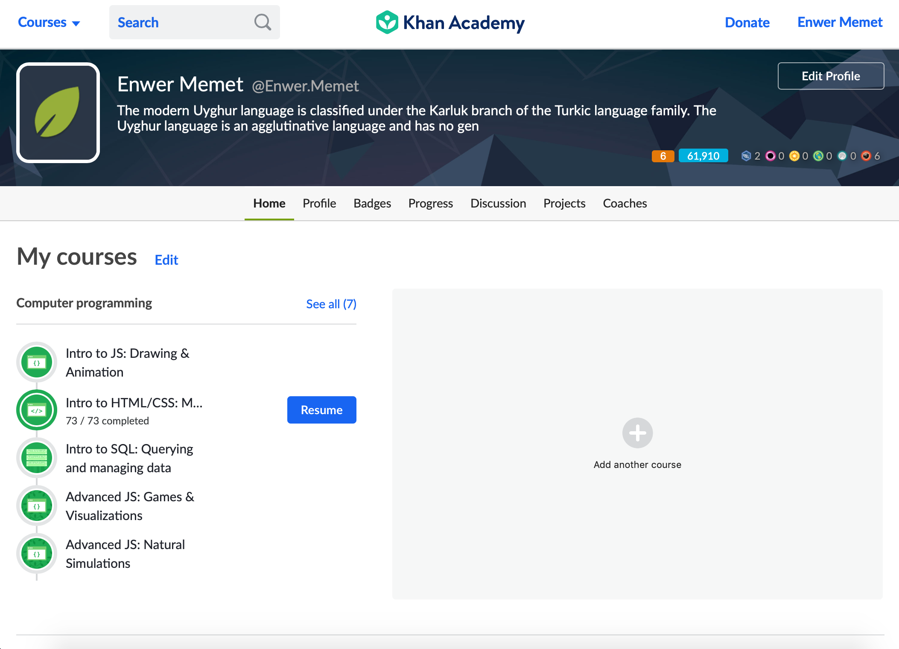Click the orange streak badge showing 6

(663, 156)
